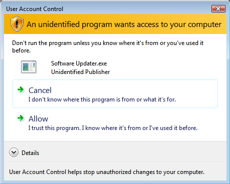Click the Unidentified Publisher label

point(80,72)
